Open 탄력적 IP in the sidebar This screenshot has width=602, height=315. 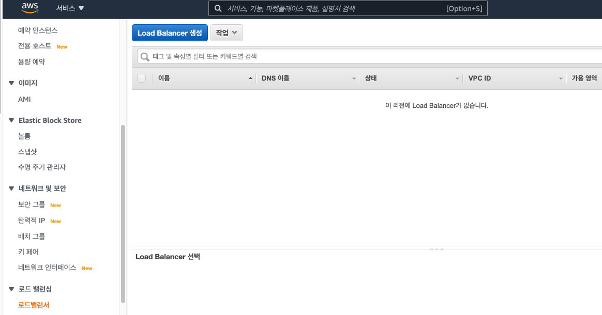tap(32, 220)
